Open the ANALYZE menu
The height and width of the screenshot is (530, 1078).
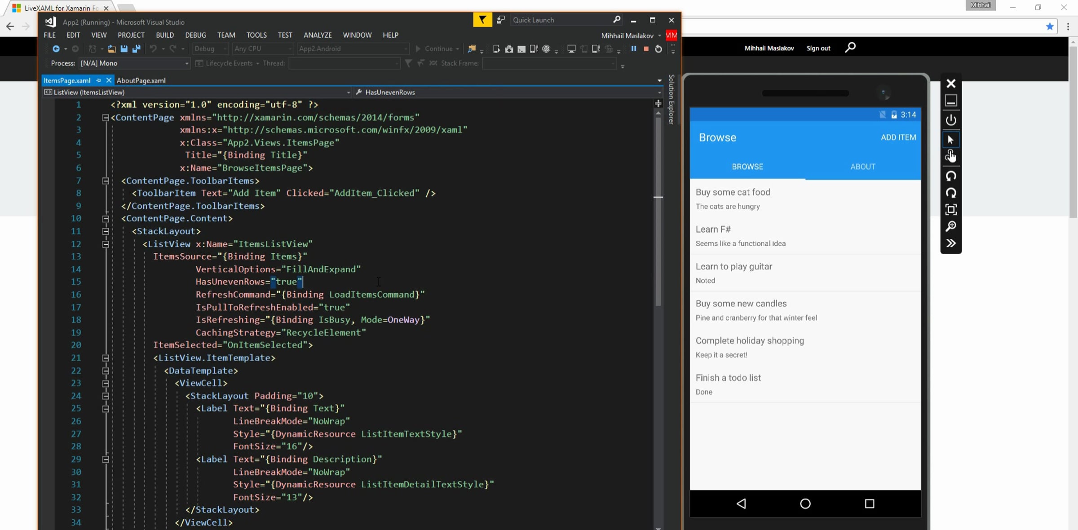tap(318, 35)
